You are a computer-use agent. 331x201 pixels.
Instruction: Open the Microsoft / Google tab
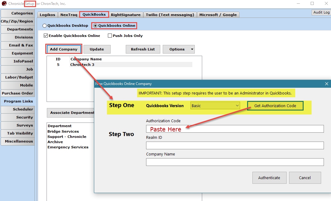pos(218,15)
